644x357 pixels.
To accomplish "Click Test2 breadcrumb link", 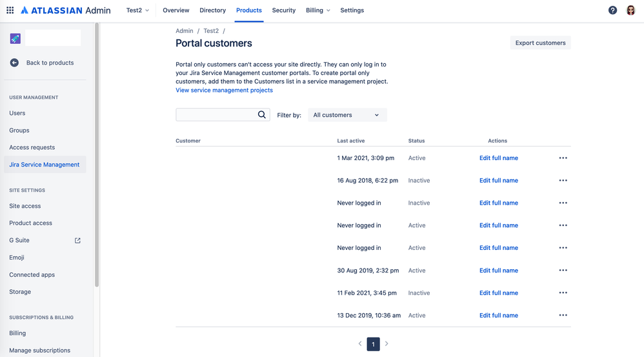I will tap(211, 31).
